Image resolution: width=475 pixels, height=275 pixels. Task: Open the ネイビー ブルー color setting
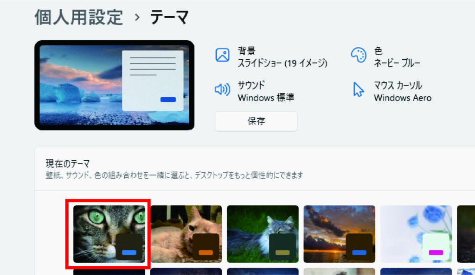click(x=397, y=63)
